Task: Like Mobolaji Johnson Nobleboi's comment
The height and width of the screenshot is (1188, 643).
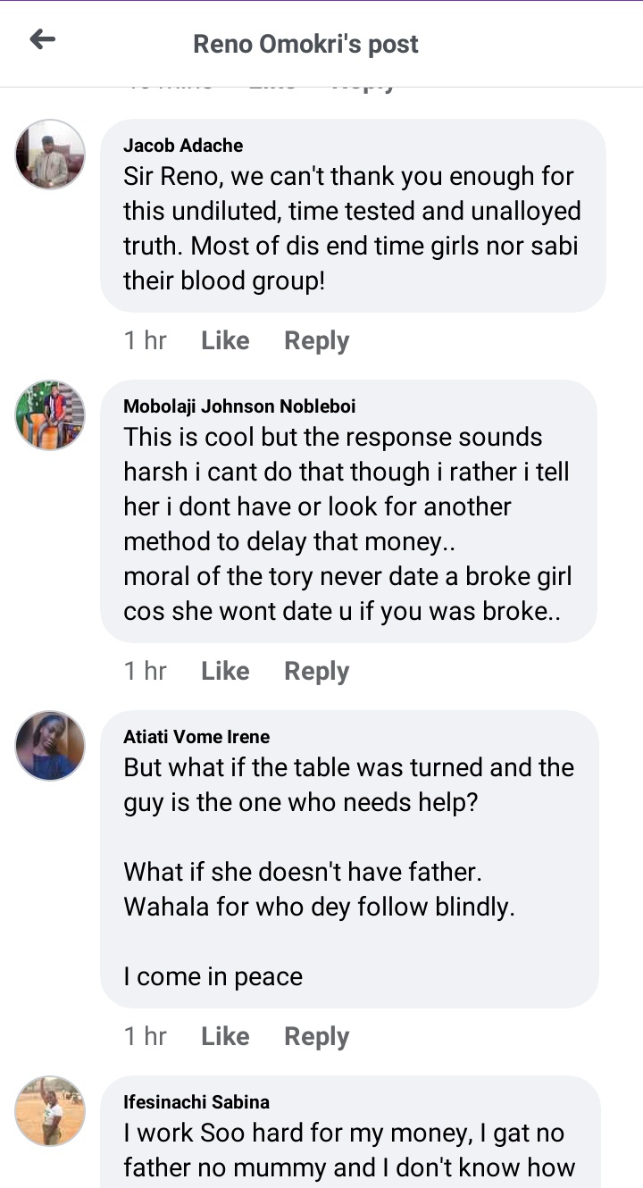Action: [225, 671]
